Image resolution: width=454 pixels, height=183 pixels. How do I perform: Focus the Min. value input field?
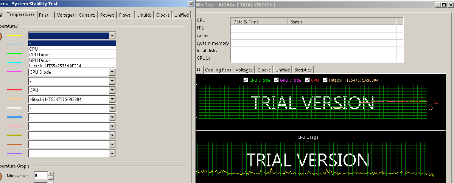(x=41, y=176)
